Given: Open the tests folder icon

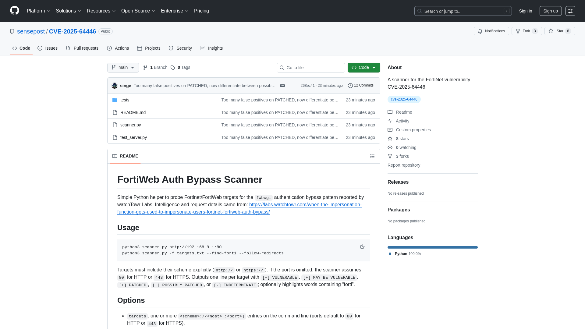Looking at the screenshot, I should (115, 100).
